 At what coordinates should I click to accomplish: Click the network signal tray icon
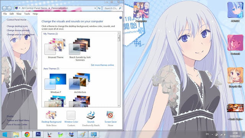(x=221, y=135)
